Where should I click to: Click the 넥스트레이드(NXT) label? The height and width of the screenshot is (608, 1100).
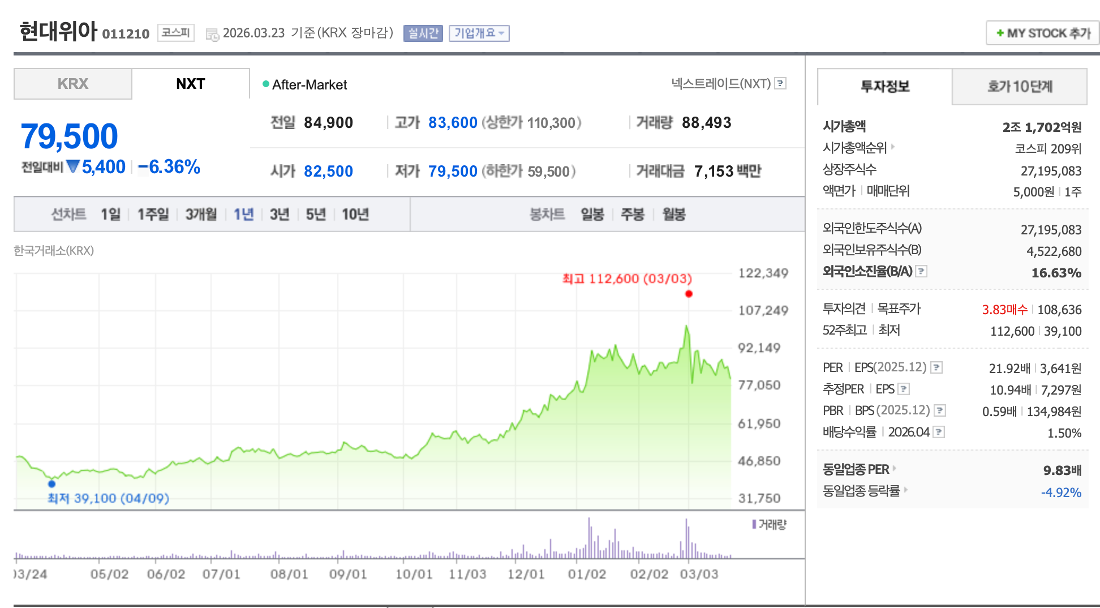point(721,84)
